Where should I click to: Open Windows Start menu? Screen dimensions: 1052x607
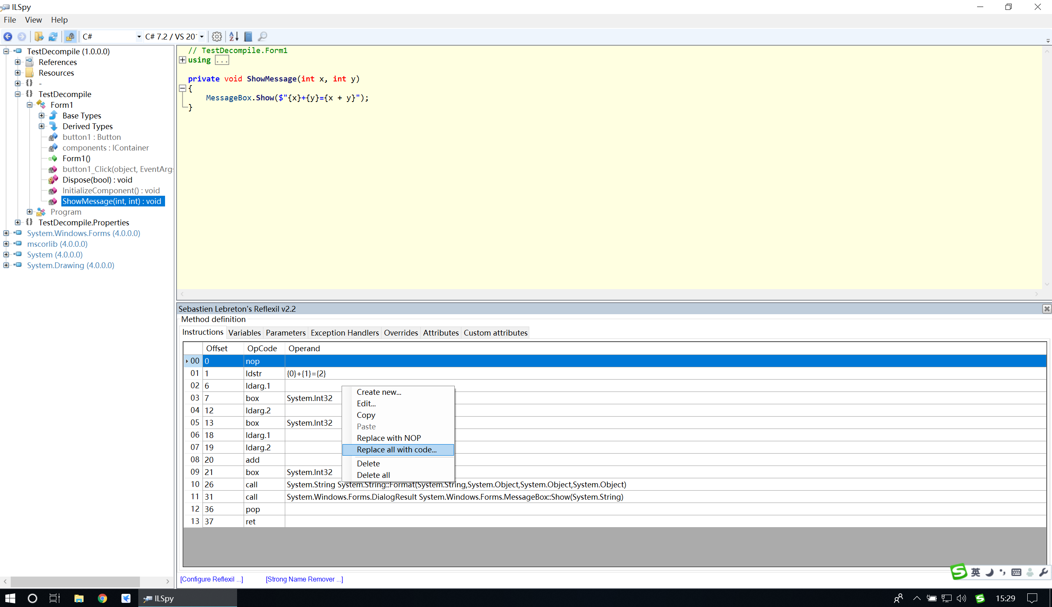point(10,598)
